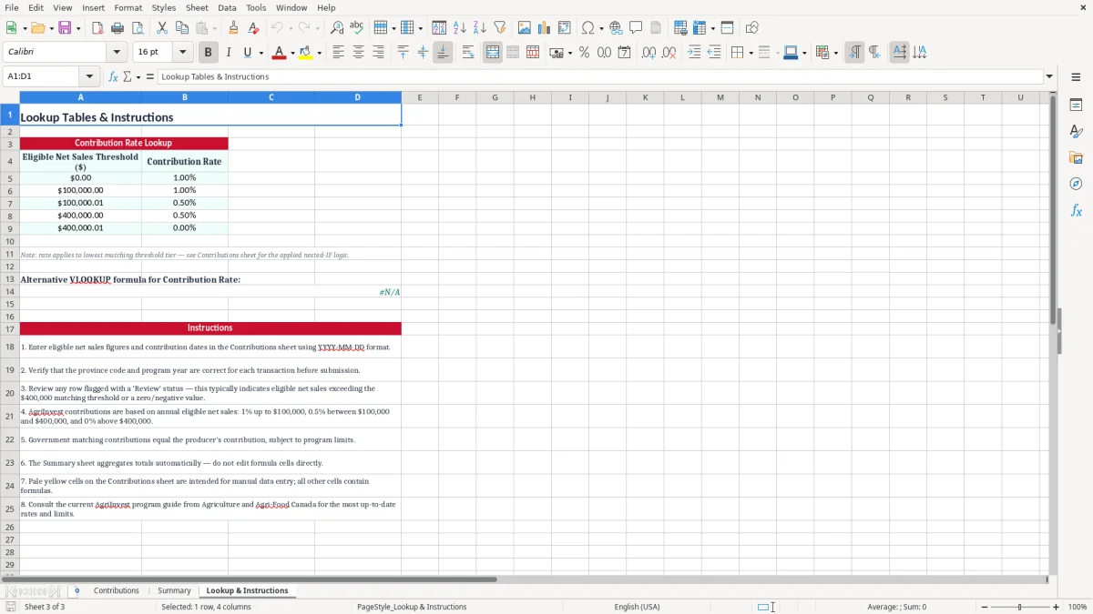The height and width of the screenshot is (614, 1093).
Task: Adjust the zoom slider in the status bar
Action: 1019,607
